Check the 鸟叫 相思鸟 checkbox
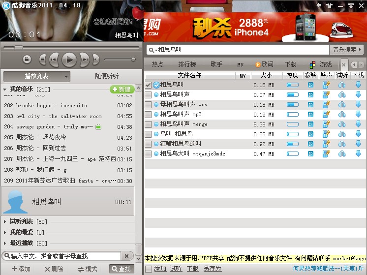 [148, 134]
